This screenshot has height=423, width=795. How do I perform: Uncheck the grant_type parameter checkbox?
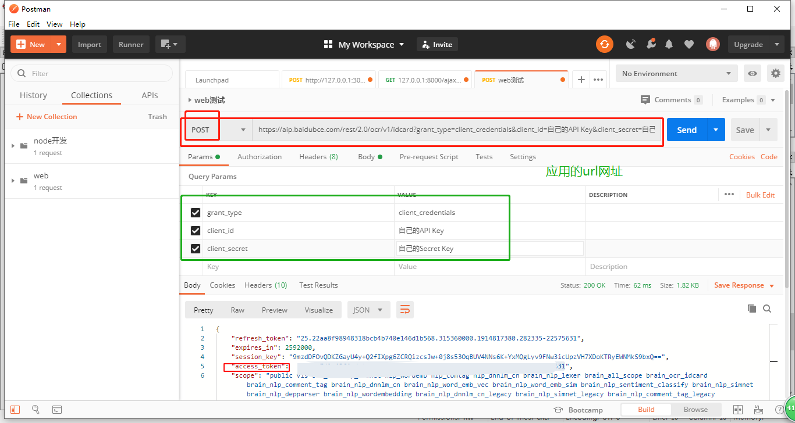pos(196,213)
